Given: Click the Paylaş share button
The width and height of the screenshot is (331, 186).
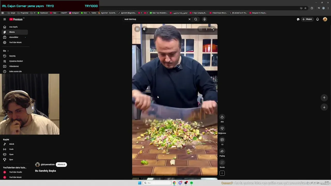Looking at the screenshot, I should [222, 151].
